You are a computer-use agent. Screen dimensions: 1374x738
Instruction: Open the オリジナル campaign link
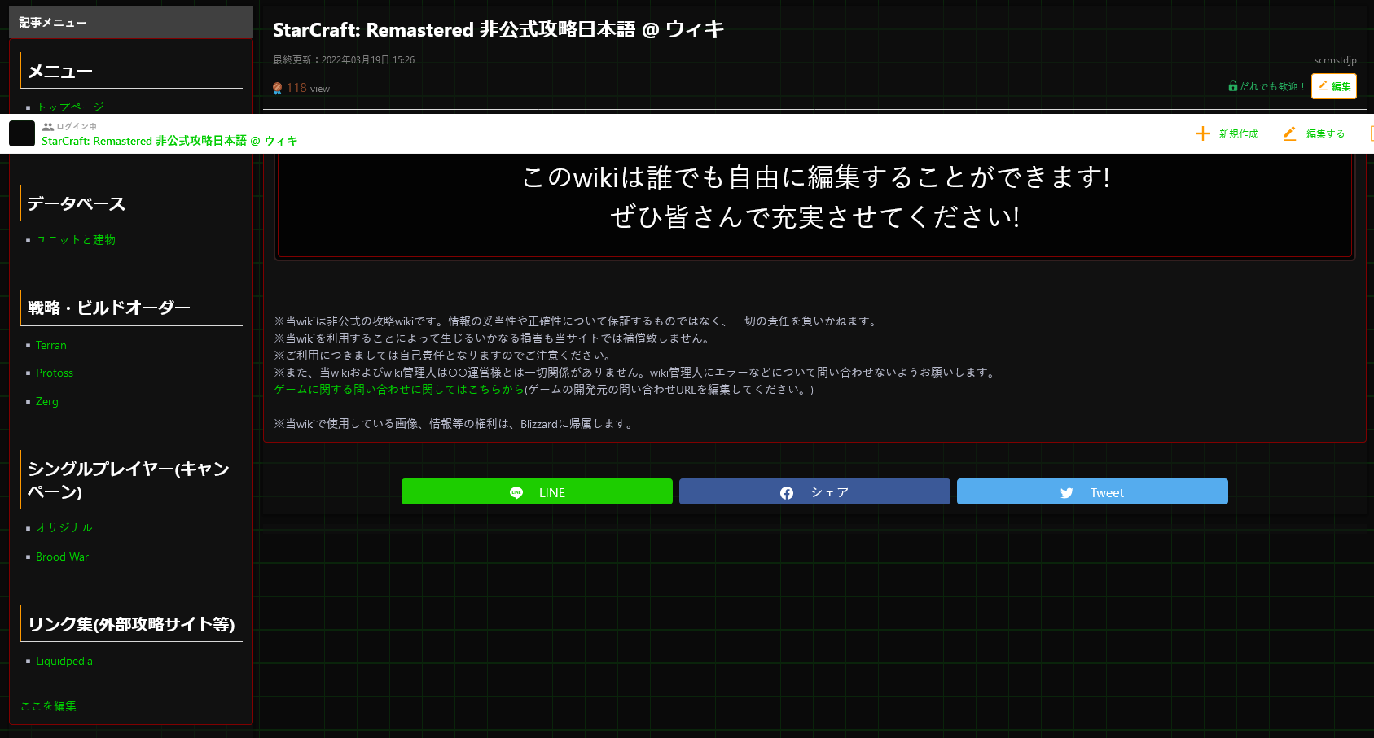coord(64,527)
